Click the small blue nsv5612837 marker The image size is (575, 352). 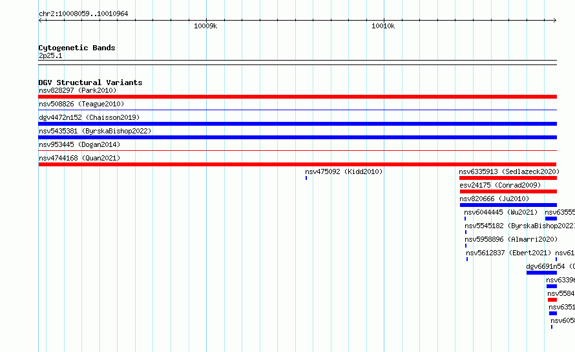coord(467,259)
